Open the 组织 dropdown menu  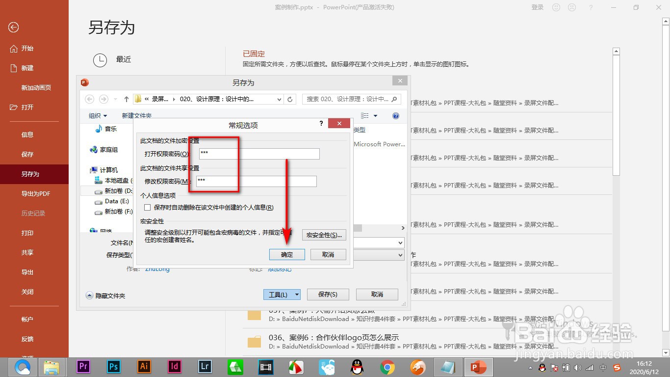pos(98,116)
